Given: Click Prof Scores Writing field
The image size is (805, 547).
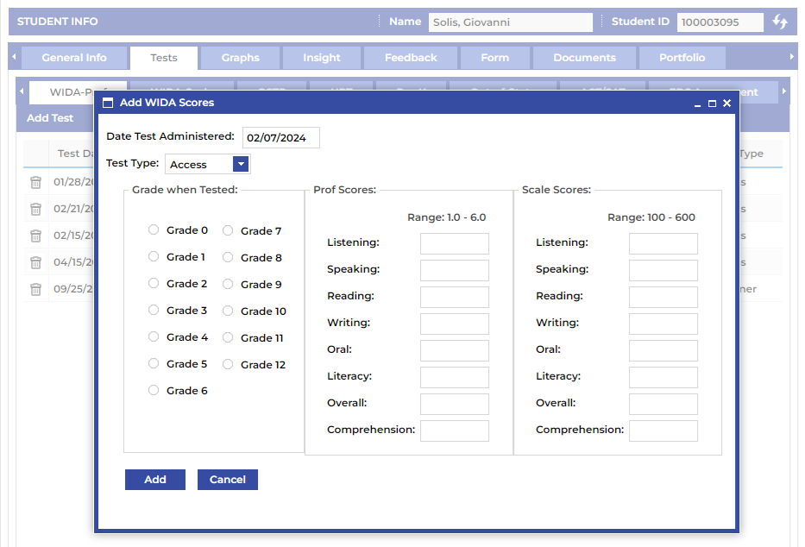Looking at the screenshot, I should tap(455, 324).
